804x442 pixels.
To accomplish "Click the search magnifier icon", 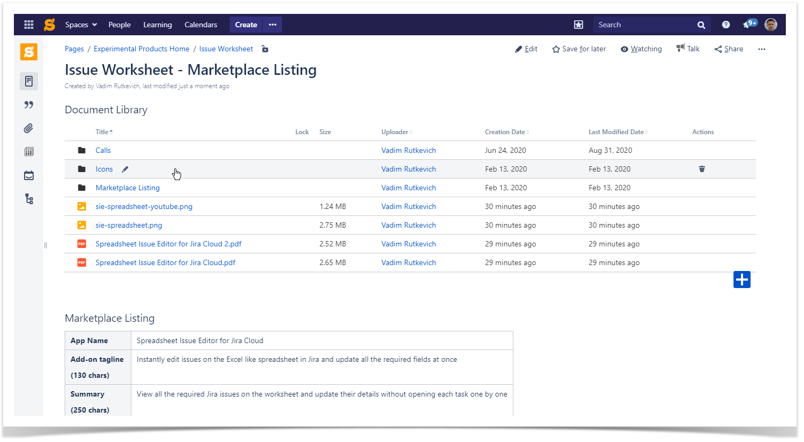I will [x=701, y=25].
